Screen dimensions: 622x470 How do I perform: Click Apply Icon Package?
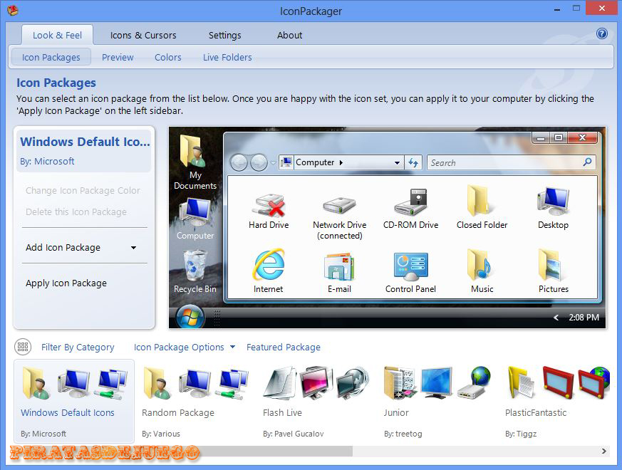pyautogui.click(x=66, y=283)
